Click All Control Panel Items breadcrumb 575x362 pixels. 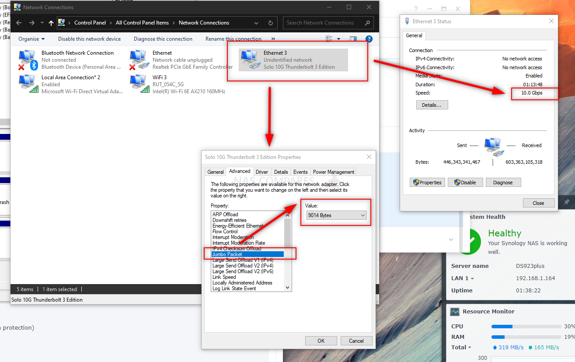142,23
